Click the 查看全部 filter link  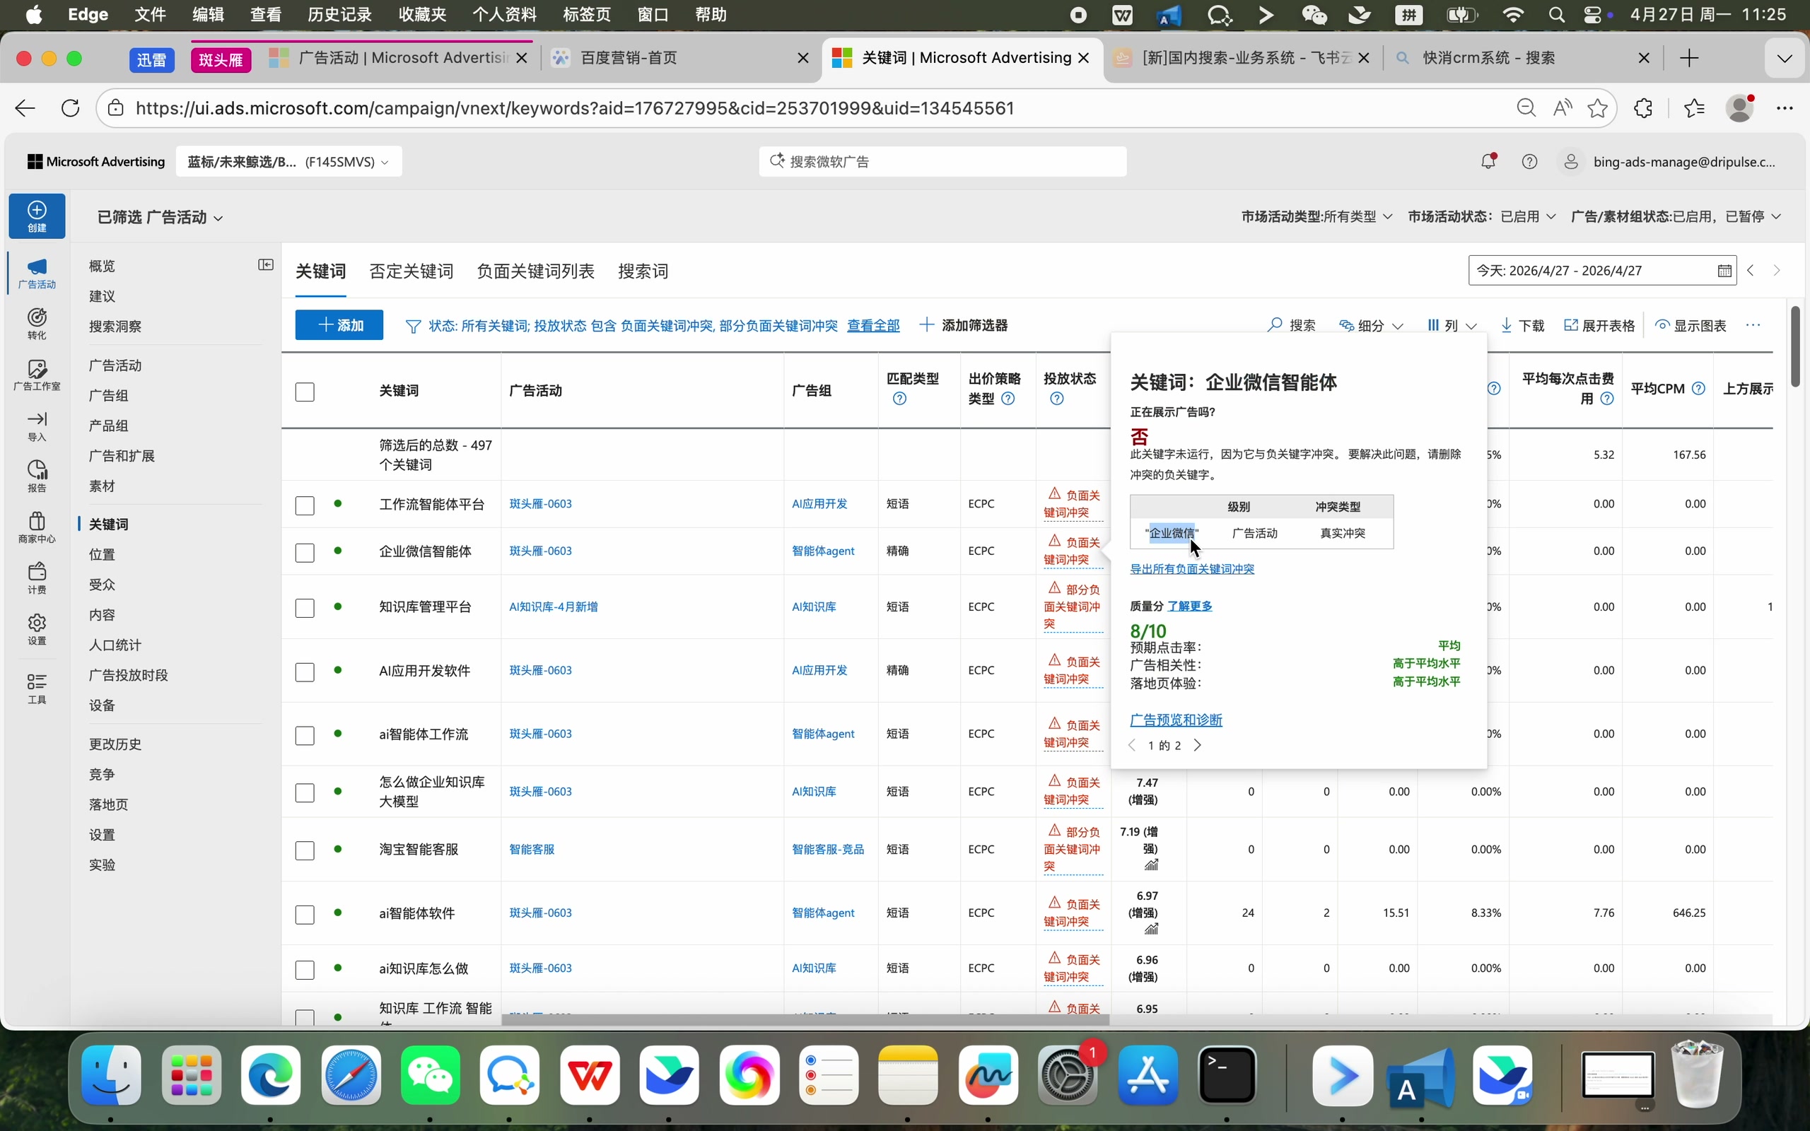click(x=873, y=326)
